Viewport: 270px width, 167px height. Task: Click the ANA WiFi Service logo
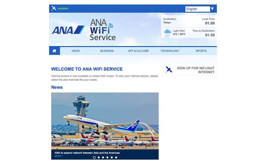click(102, 30)
